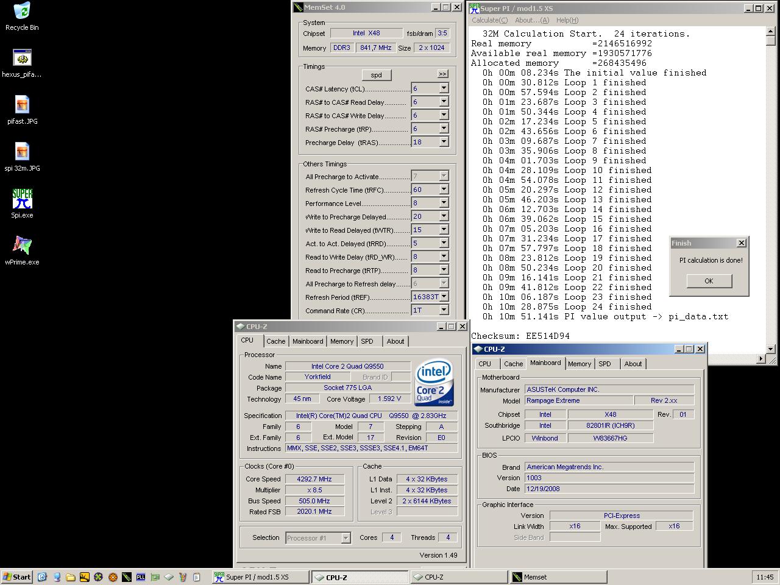This screenshot has width=780, height=585.
Task: Click the notepad quick launch icon
Action: (196, 577)
